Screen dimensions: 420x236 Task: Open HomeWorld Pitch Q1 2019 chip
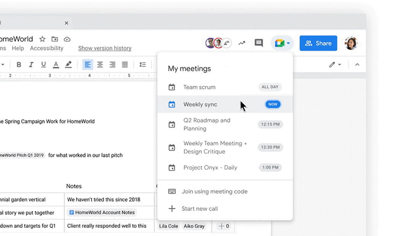coord(22,155)
